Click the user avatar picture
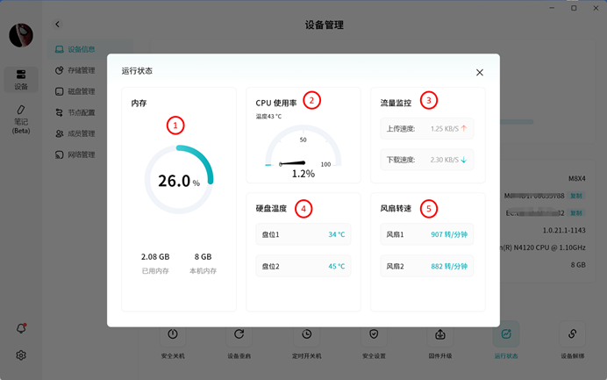The width and height of the screenshot is (607, 380). point(21,35)
